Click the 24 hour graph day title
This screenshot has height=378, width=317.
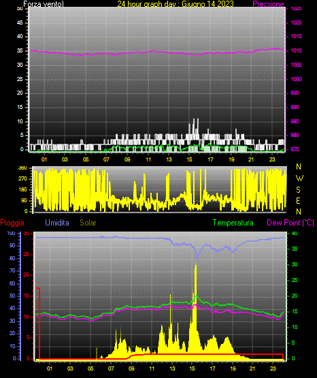[x=176, y=4]
